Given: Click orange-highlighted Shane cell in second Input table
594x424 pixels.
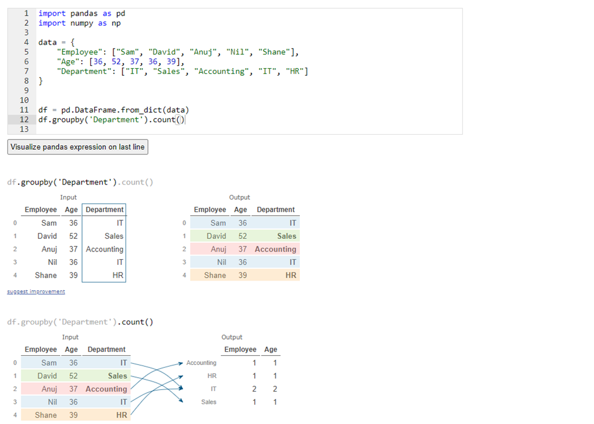Looking at the screenshot, I should (46, 415).
